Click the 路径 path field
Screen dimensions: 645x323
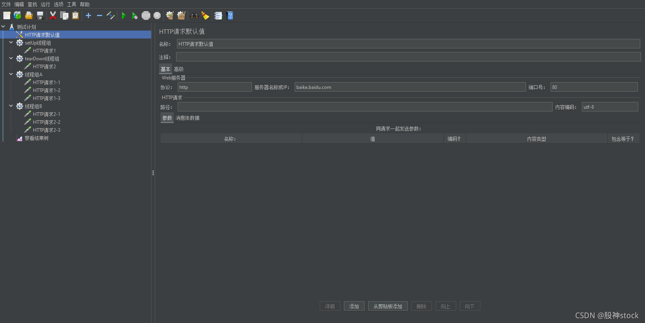coord(365,107)
